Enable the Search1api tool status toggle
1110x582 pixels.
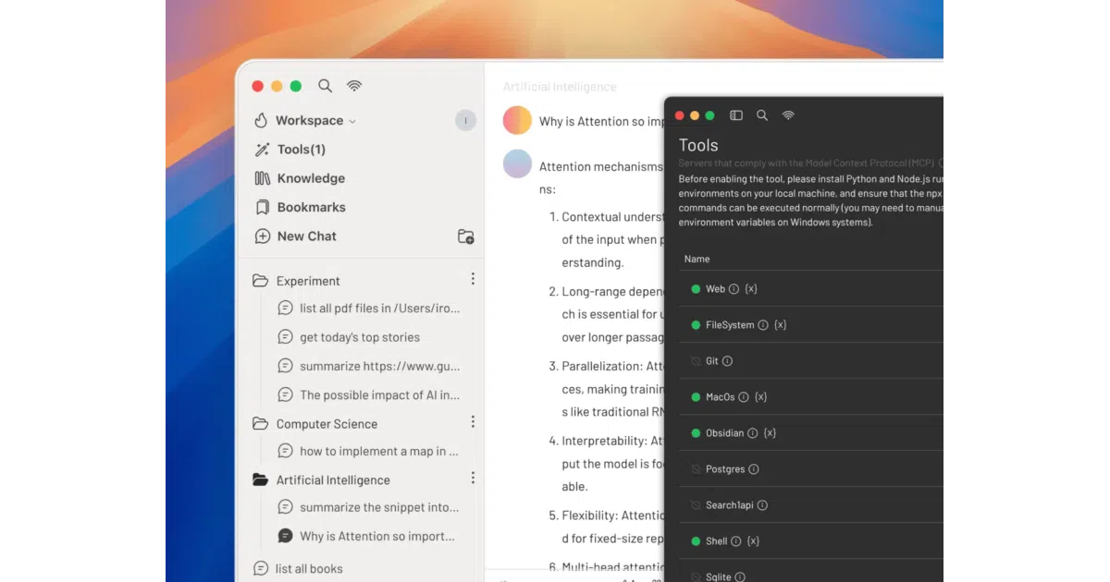click(x=696, y=505)
